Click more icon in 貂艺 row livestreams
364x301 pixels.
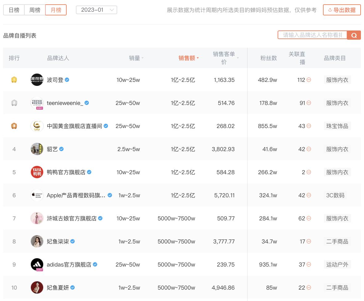309,149
